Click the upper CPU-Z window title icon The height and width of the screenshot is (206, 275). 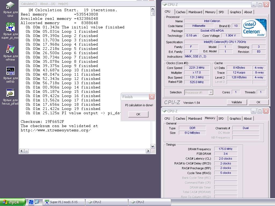pyautogui.click(x=165, y=4)
